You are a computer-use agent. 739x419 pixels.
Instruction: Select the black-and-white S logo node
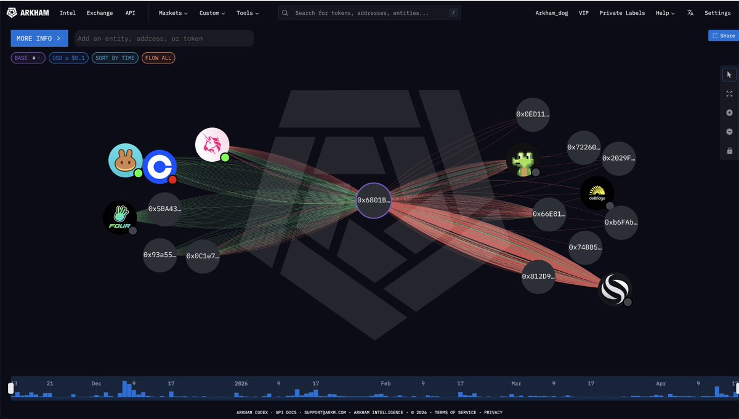tap(615, 289)
